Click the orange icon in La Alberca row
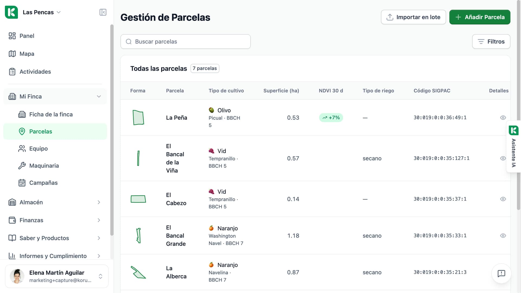This screenshot has width=521, height=293. 211,265
